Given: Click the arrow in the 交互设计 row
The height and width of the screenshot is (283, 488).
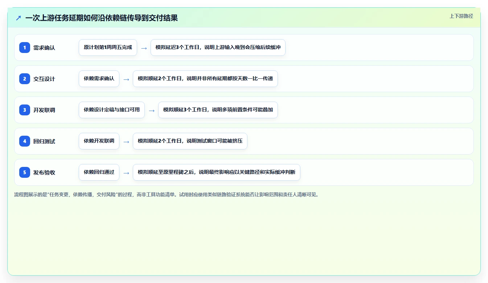Looking at the screenshot, I should coord(126,79).
